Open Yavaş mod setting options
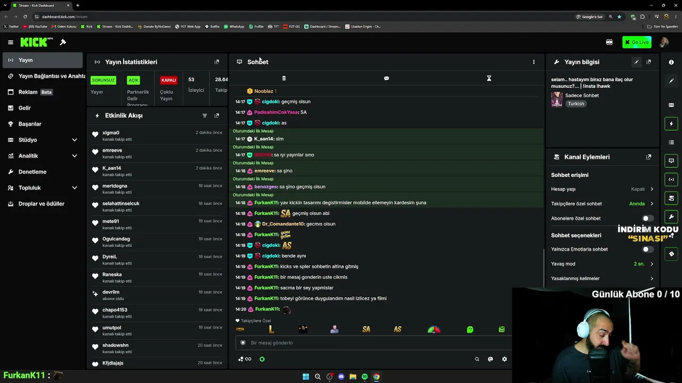This screenshot has height=383, width=682. pos(602,264)
